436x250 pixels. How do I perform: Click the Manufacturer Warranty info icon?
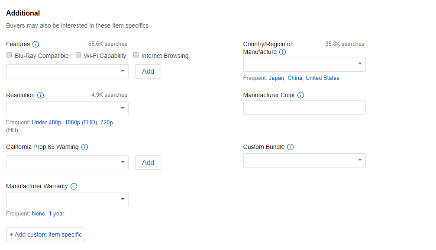point(74,187)
